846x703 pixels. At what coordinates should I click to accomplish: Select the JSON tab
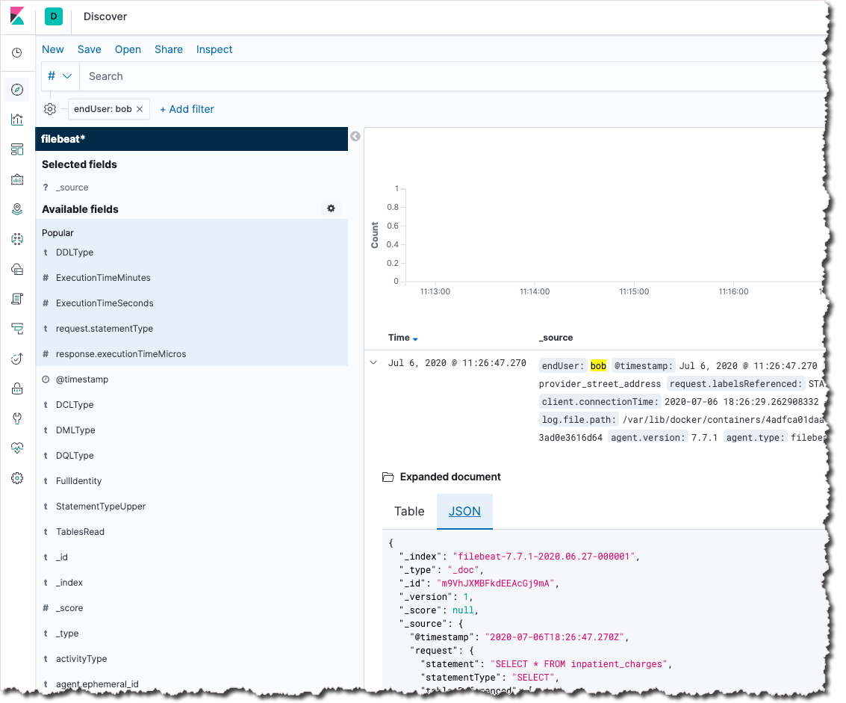464,511
